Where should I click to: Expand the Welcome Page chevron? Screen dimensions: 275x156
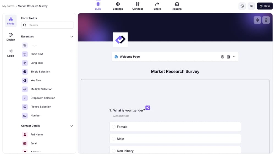[234, 57]
